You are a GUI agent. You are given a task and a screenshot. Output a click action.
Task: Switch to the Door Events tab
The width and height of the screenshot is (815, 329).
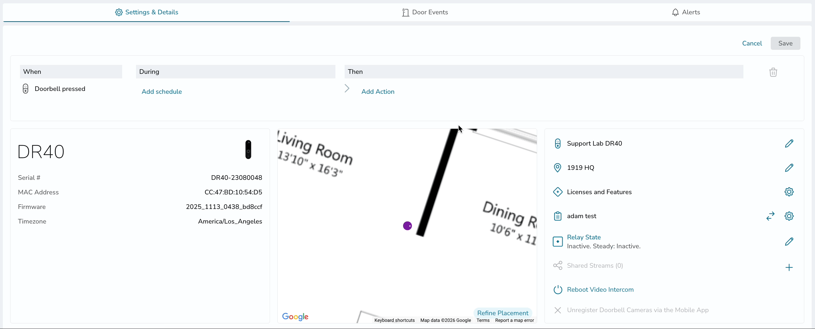click(425, 12)
